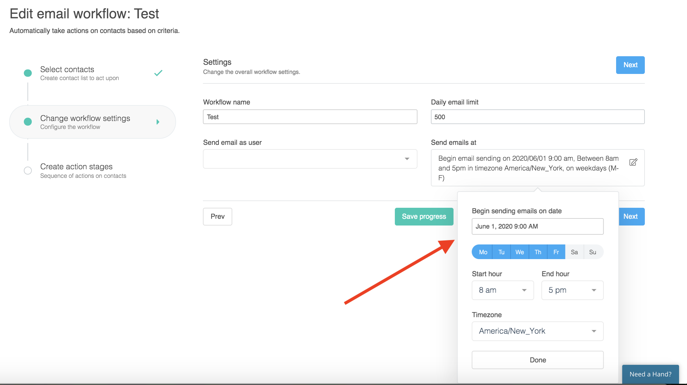Click the Prev button
Screen dimensions: 687x385
pyautogui.click(x=217, y=216)
